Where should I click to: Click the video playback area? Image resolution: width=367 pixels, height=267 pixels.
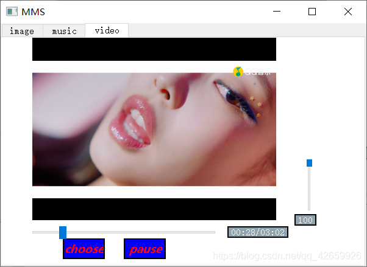[154, 129]
